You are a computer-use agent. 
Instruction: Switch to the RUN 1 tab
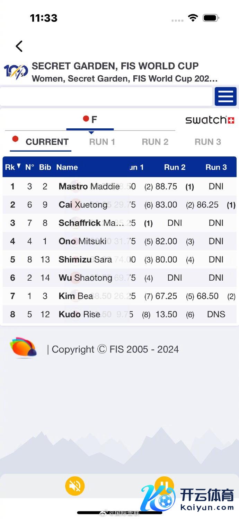pyautogui.click(x=102, y=142)
